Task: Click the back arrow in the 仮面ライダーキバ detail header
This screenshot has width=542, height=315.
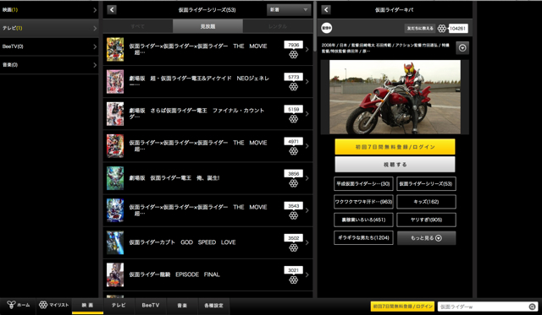Action: (326, 9)
